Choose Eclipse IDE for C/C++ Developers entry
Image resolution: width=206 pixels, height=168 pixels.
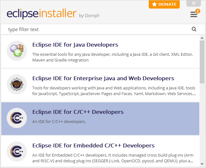100,119
